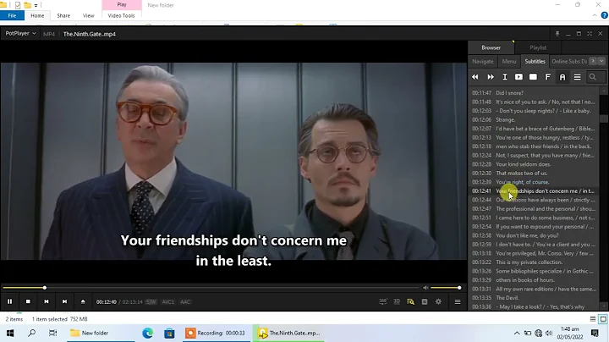
Task: Seek on the video progress bar
Action: pyautogui.click(x=211, y=288)
